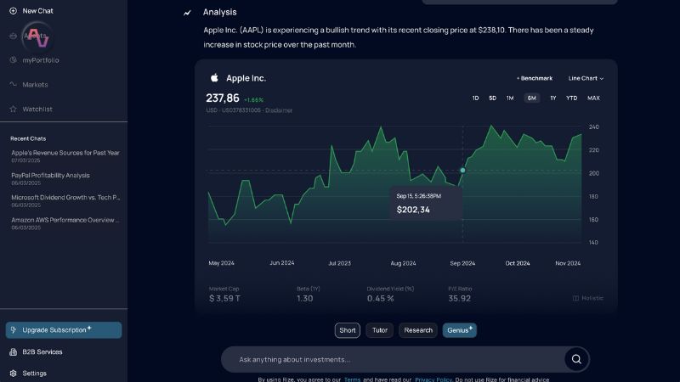Choose the Short response mode
680x382 pixels.
pos(348,330)
